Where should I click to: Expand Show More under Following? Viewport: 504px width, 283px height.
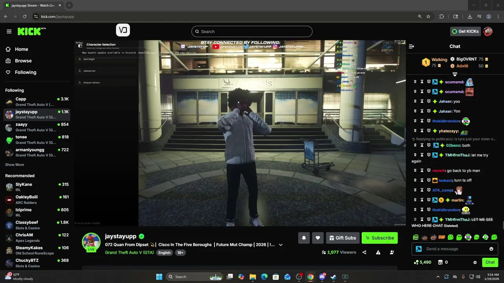[15, 165]
